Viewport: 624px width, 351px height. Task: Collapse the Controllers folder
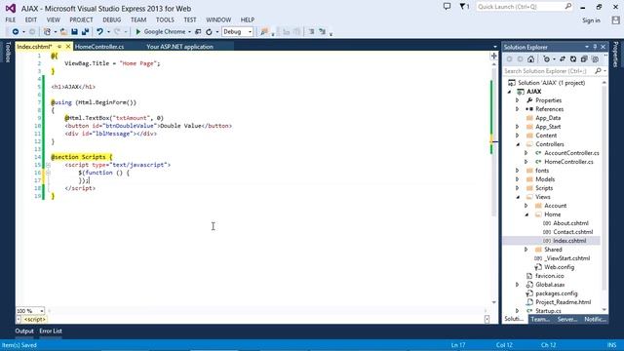pyautogui.click(x=518, y=144)
